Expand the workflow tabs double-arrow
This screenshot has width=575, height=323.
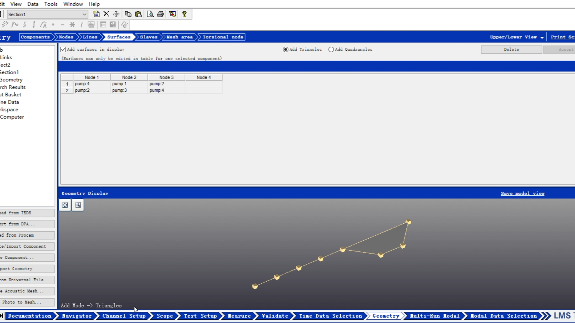(x=546, y=316)
